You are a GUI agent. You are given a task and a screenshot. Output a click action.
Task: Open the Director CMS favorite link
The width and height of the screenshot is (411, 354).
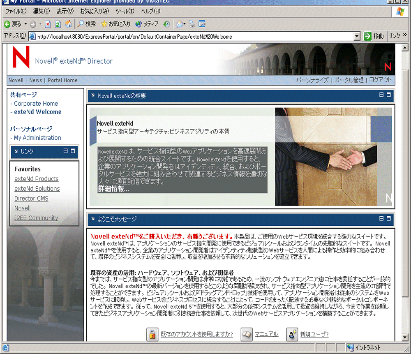(x=31, y=198)
